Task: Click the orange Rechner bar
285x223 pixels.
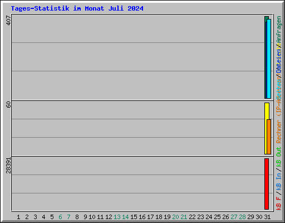Action: click(269, 137)
